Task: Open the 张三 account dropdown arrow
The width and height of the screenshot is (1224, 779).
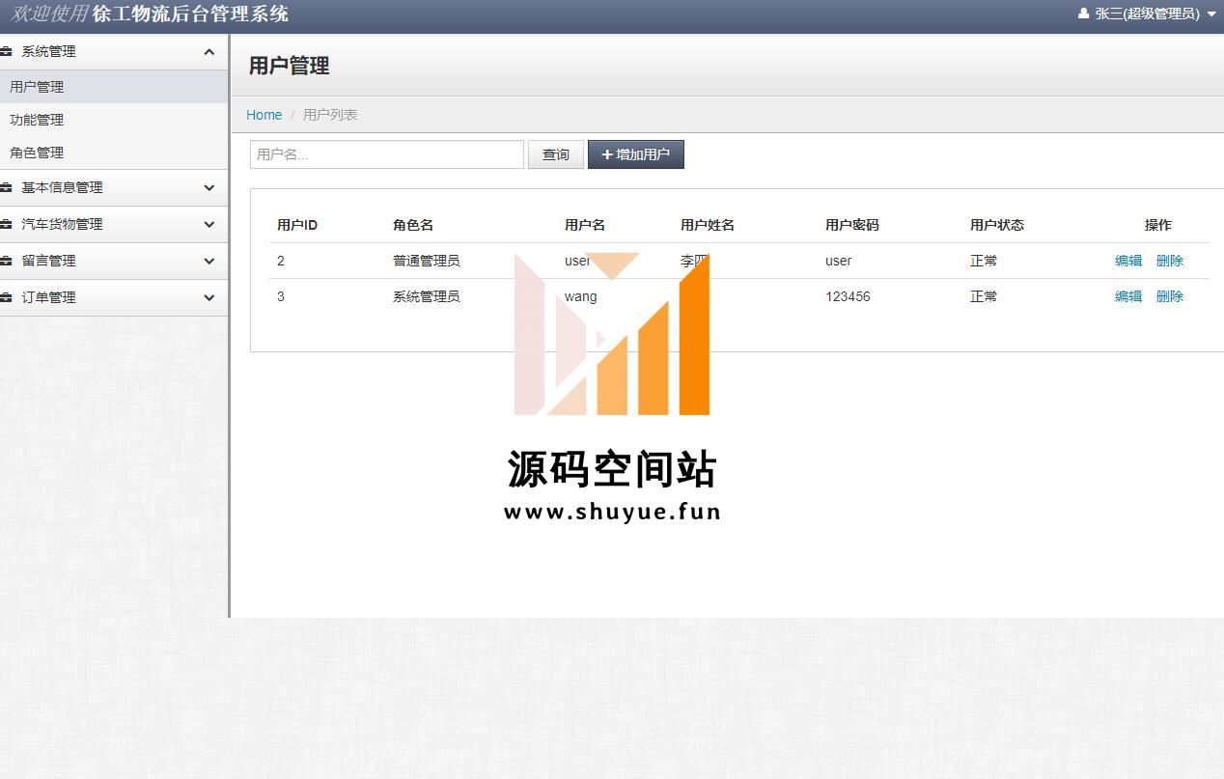Action: (x=1211, y=14)
